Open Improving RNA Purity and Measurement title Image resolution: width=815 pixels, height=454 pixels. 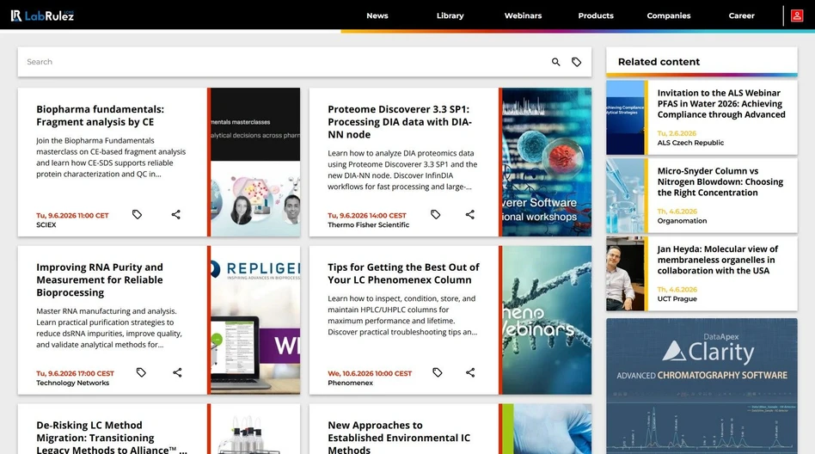click(x=99, y=279)
